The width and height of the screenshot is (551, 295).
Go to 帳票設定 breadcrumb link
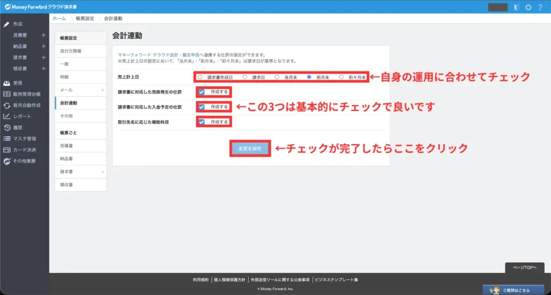85,19
